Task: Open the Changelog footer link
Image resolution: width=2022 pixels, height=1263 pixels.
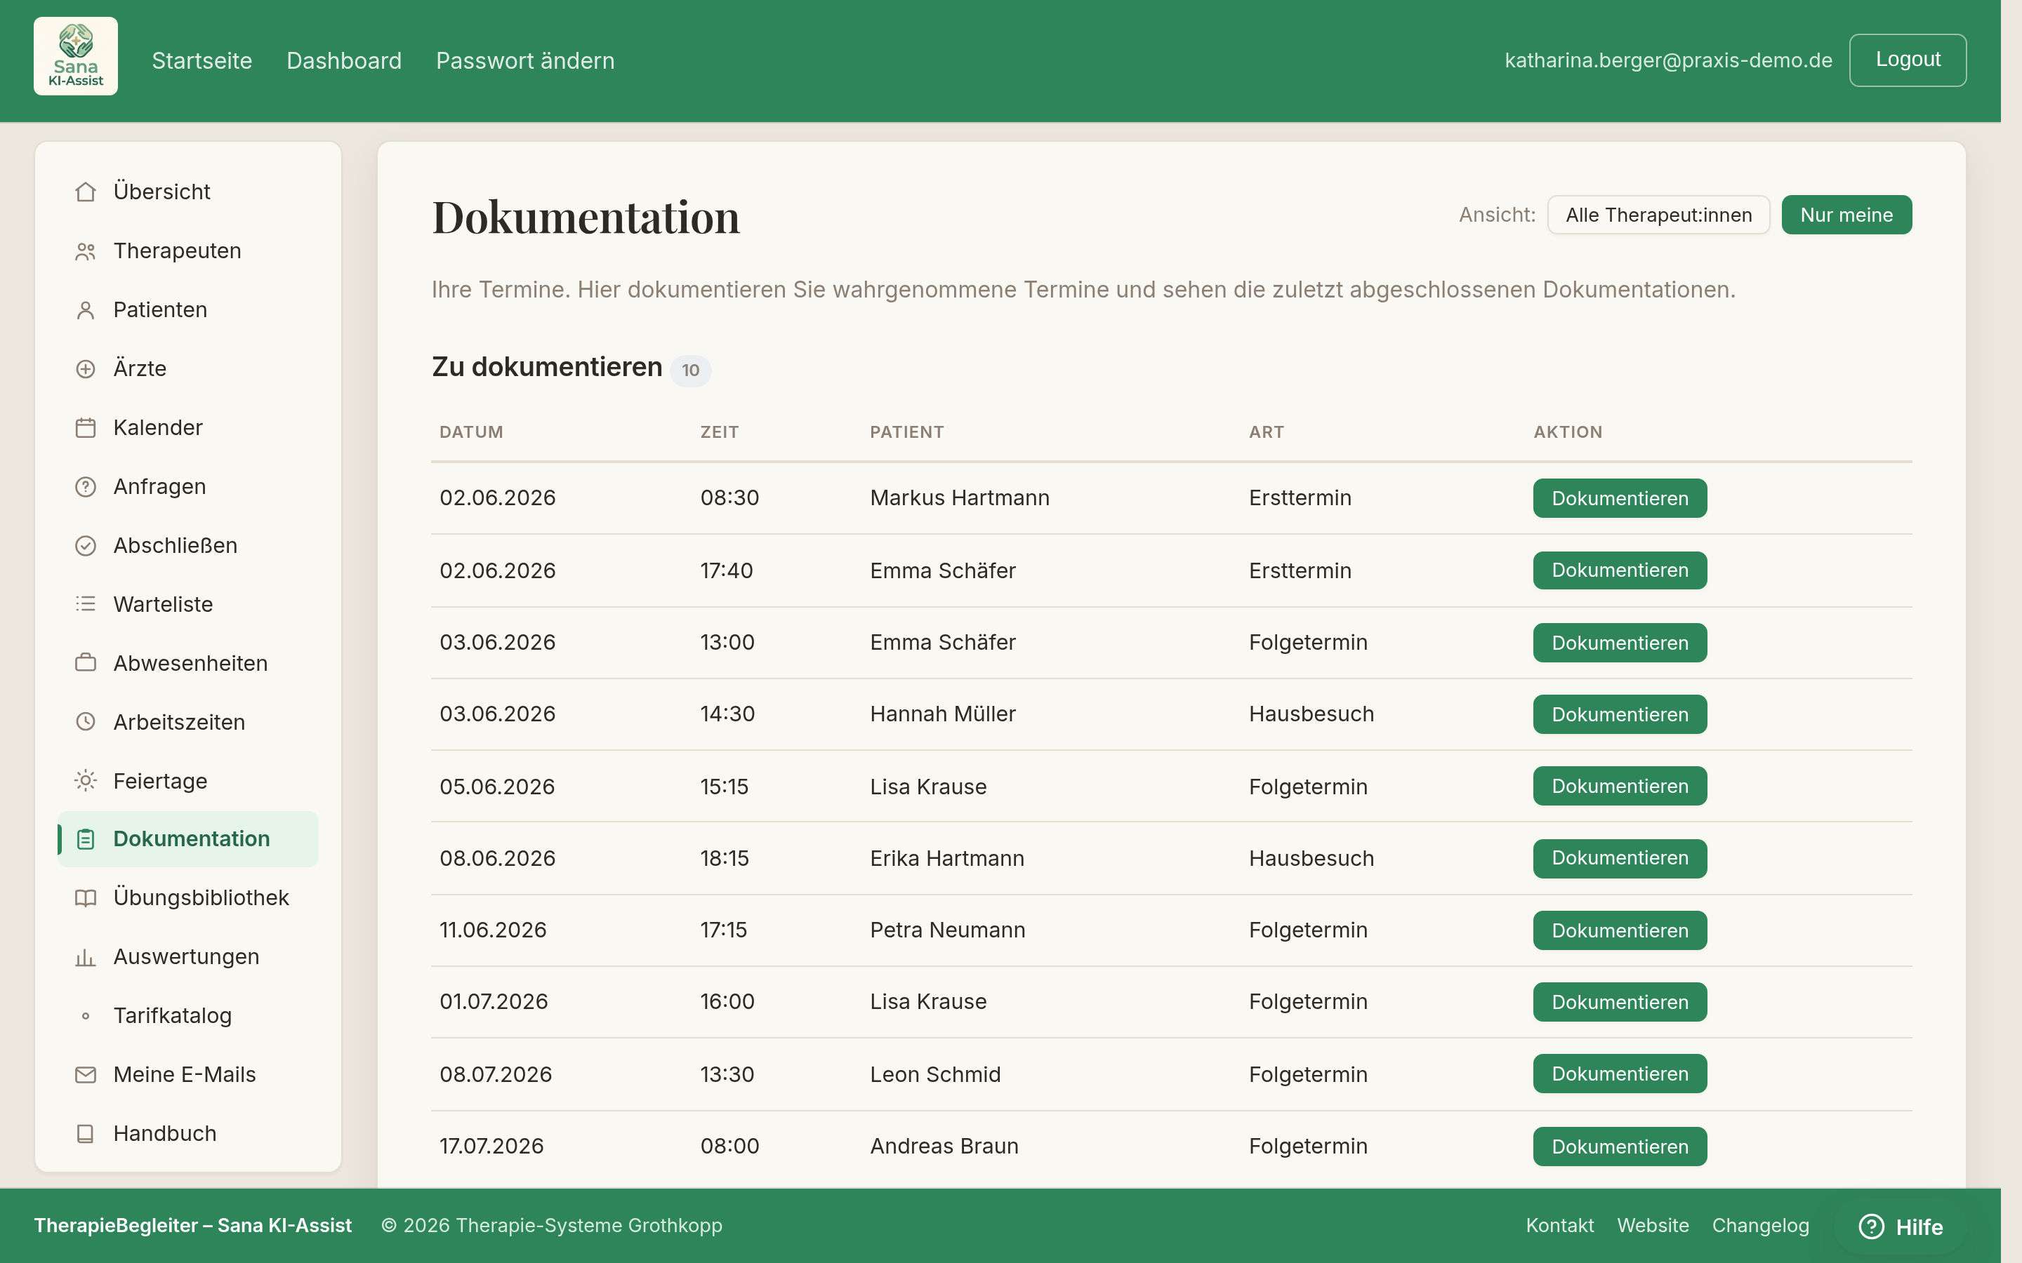Action: point(1761,1225)
